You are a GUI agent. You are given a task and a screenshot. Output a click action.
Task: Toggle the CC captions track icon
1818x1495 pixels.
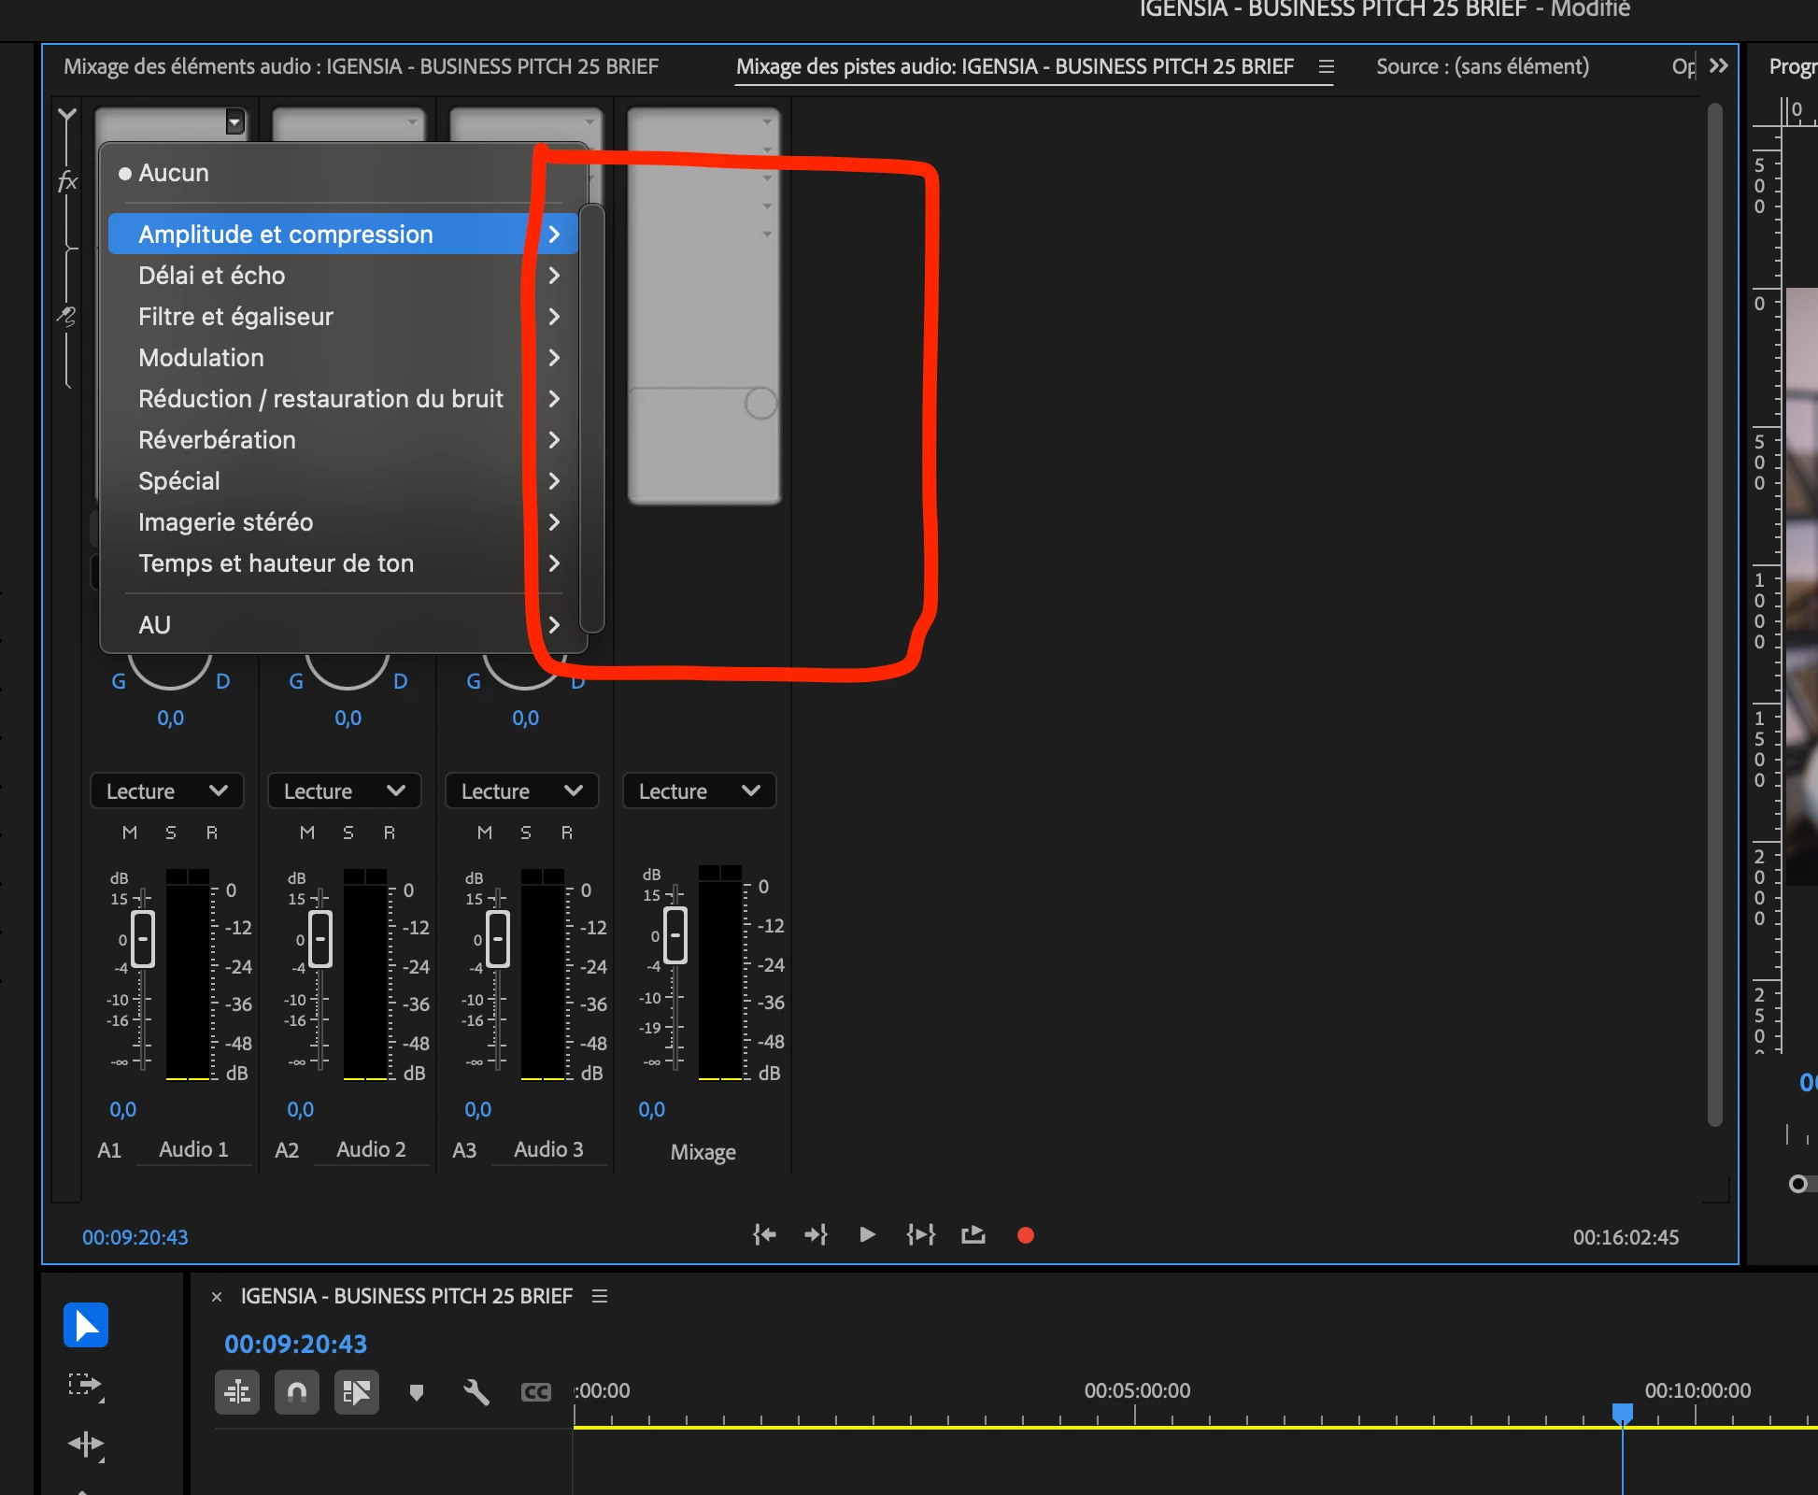click(x=535, y=1392)
